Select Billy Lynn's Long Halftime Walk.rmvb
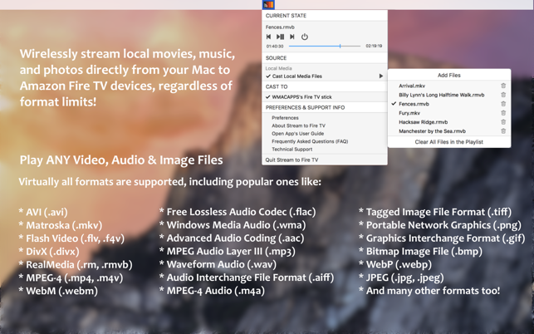Screen dimensions: 534x334 pos(441,95)
